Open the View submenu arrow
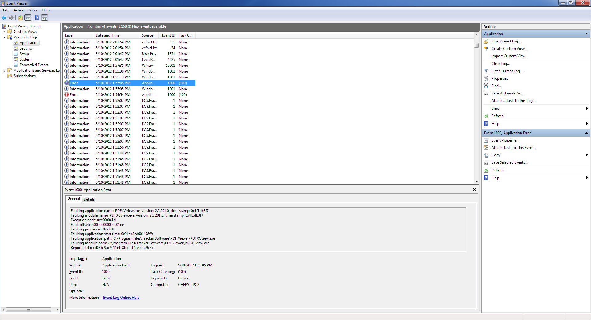 pyautogui.click(x=587, y=108)
